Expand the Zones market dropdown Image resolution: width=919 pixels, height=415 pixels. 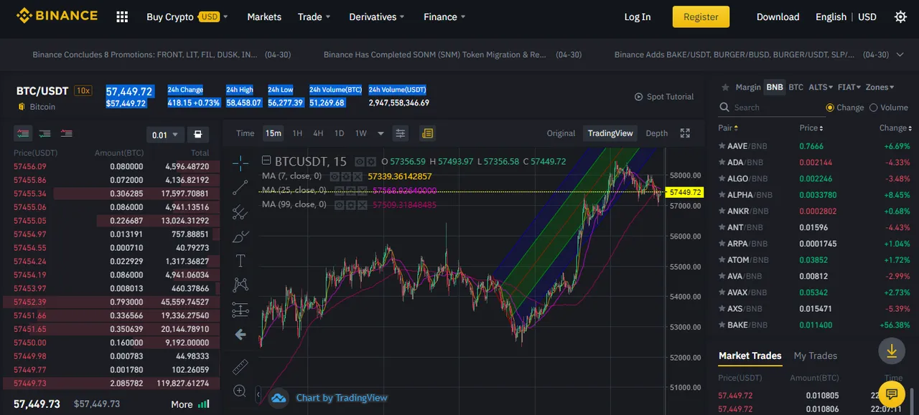(x=880, y=87)
